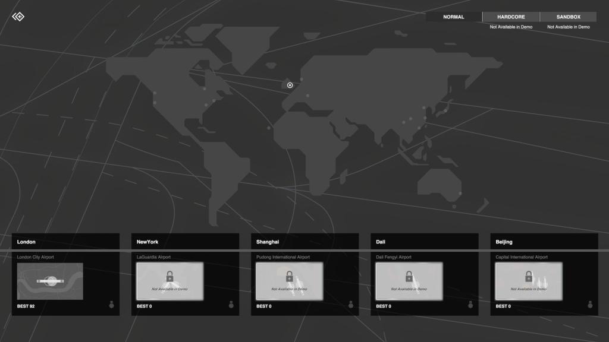The width and height of the screenshot is (609, 342).
Task: Click the diamond logo icon at top-left
Action: (18, 16)
